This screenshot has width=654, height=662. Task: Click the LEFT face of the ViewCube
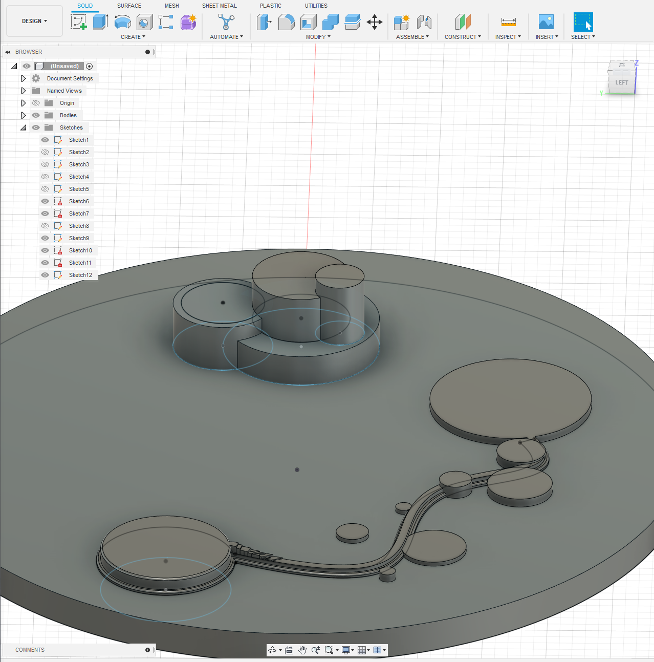coord(621,82)
